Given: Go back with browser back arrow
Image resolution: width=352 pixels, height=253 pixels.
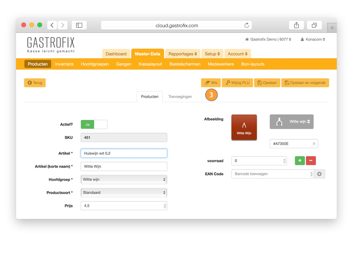Looking at the screenshot, I should [52, 25].
